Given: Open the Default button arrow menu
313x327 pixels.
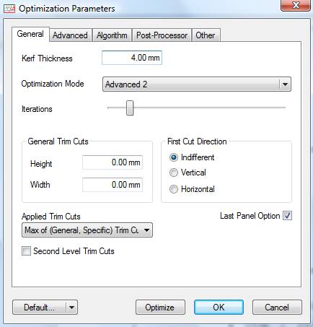Looking at the screenshot, I should (71, 308).
